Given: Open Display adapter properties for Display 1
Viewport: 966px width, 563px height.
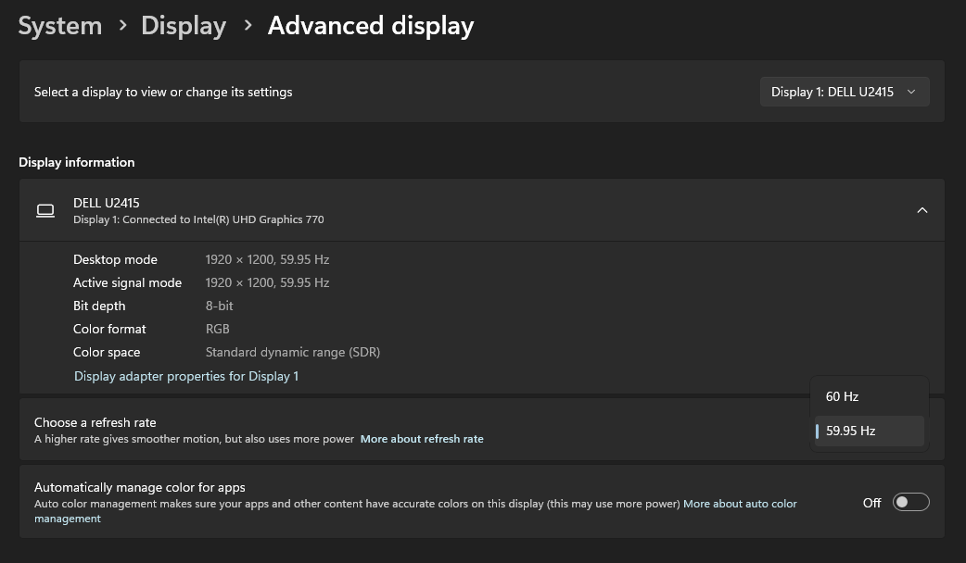Looking at the screenshot, I should tap(186, 376).
